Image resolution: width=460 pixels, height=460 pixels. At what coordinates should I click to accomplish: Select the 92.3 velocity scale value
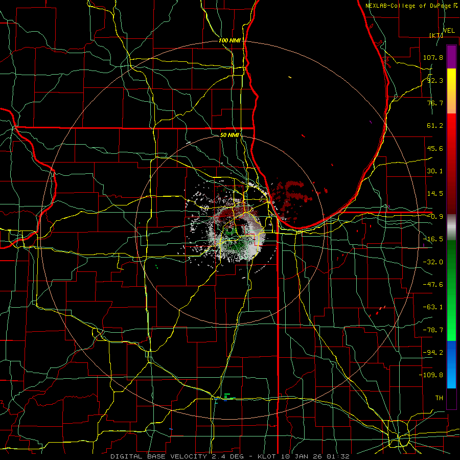coord(435,80)
